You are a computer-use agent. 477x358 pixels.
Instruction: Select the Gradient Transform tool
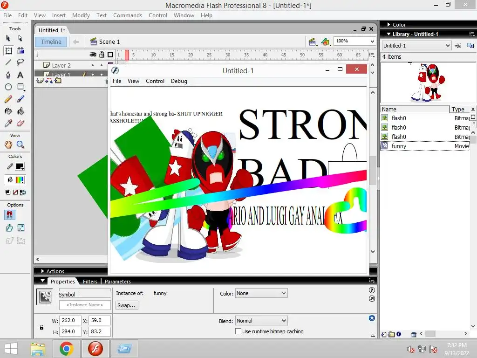pos(20,50)
